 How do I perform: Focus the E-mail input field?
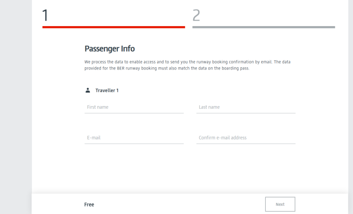click(x=134, y=138)
